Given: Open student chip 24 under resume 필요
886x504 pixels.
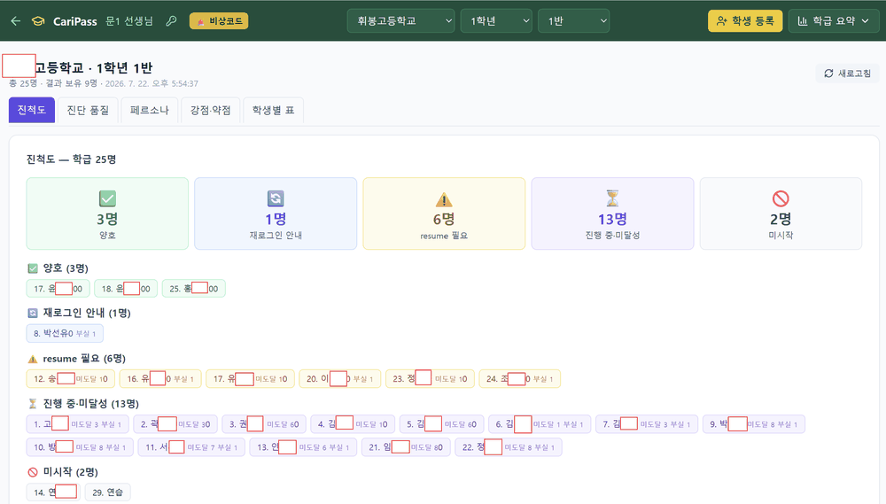Looking at the screenshot, I should coord(520,378).
